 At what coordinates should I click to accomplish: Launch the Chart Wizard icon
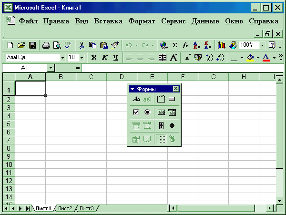[x=222, y=45]
